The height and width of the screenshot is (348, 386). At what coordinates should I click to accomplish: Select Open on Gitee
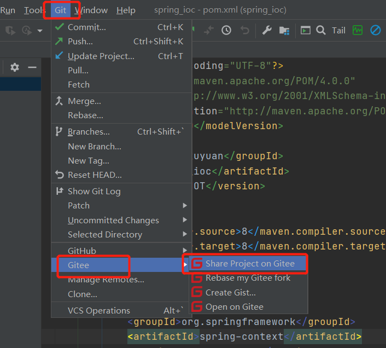click(248, 307)
